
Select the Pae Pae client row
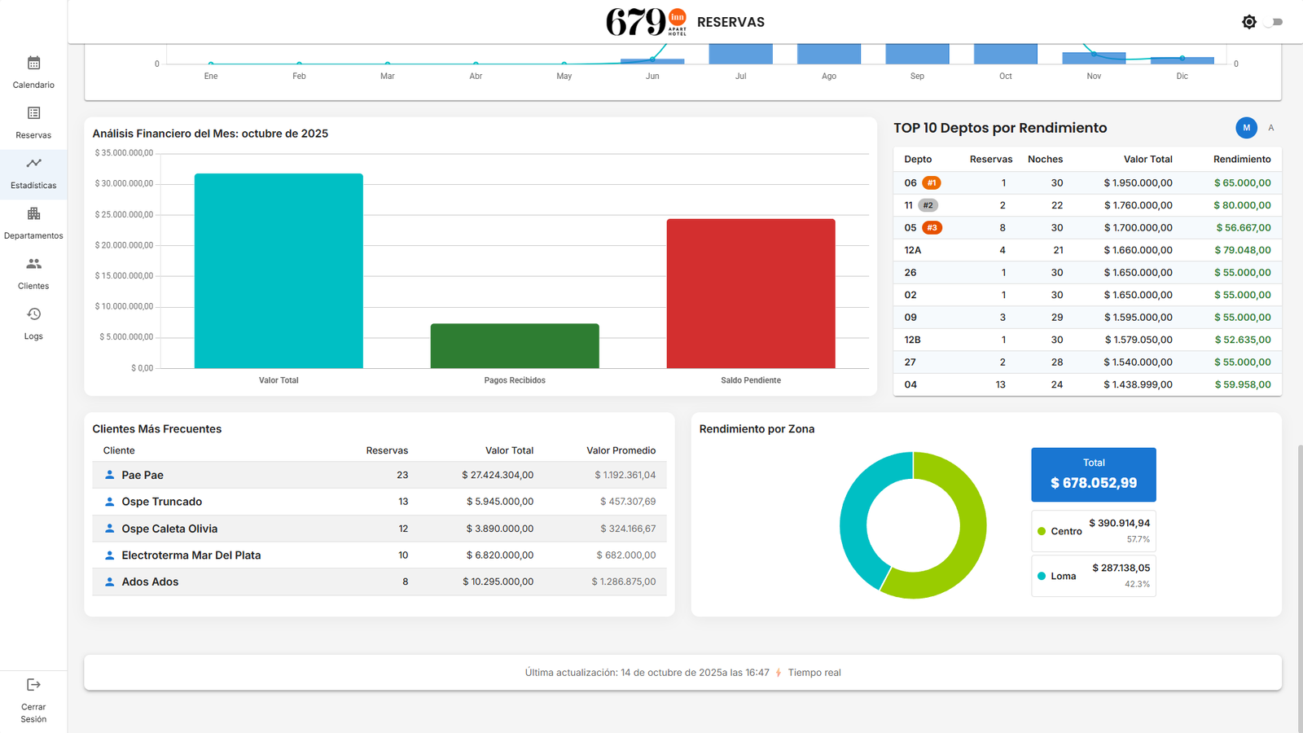coord(143,476)
